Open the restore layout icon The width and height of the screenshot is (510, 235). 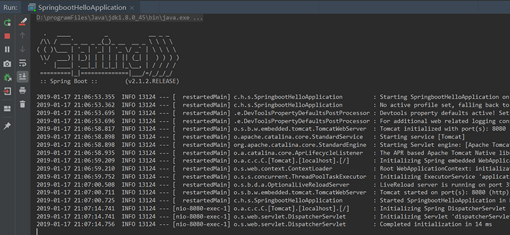[x=7, y=108]
